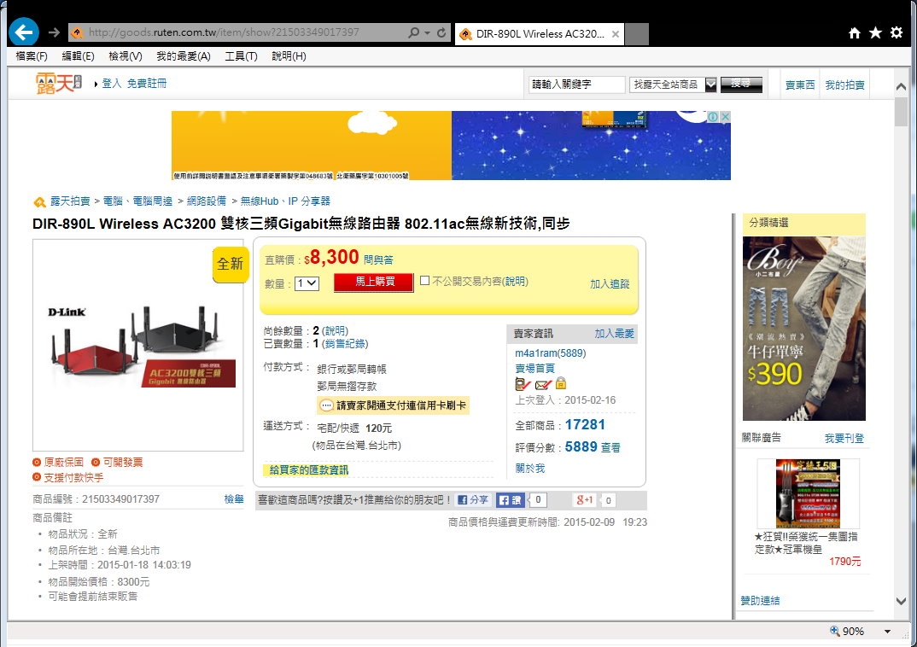Click the 我要刊登 ad link
This screenshot has height=647, width=917.
point(844,438)
